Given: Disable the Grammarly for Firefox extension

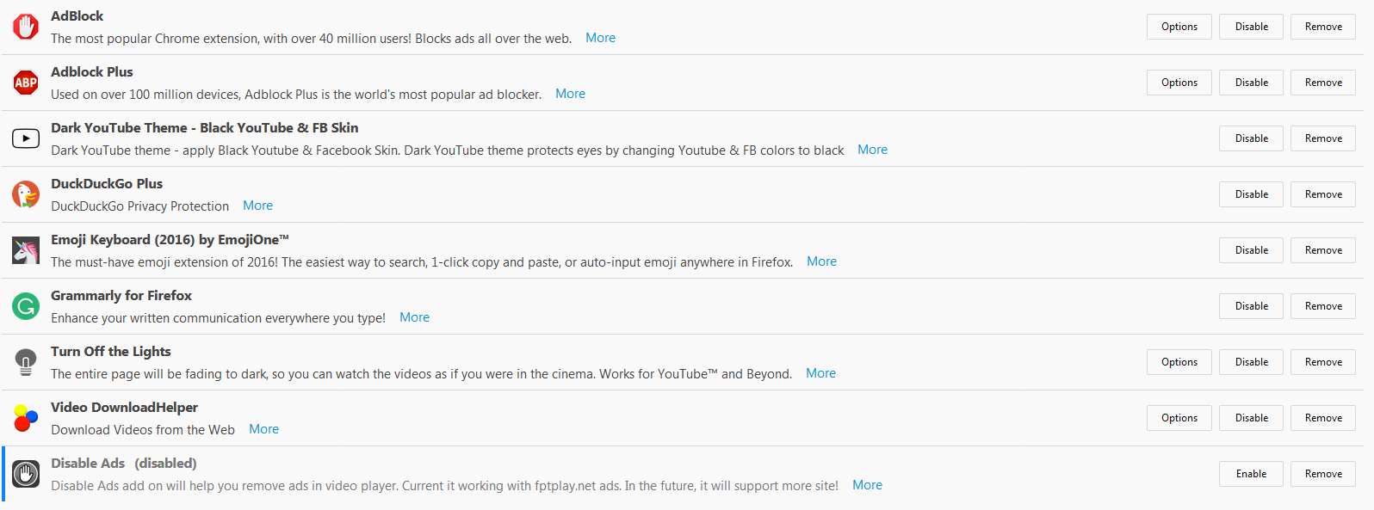Looking at the screenshot, I should [1251, 306].
